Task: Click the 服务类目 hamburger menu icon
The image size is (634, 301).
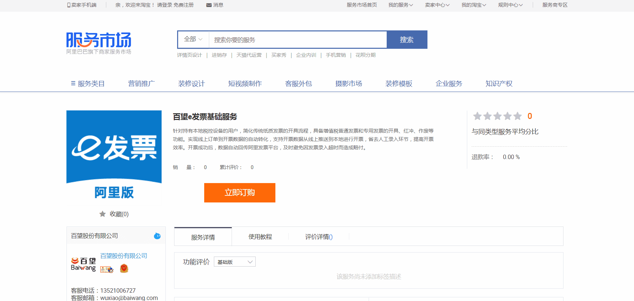Action: pos(73,84)
